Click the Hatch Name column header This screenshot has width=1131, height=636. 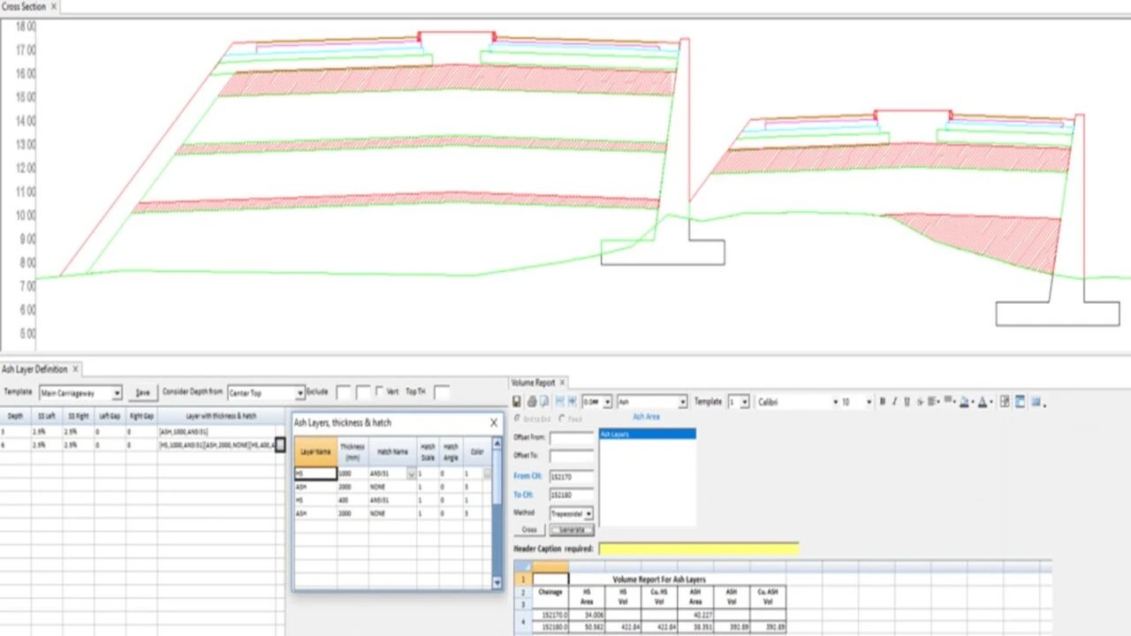coord(392,451)
